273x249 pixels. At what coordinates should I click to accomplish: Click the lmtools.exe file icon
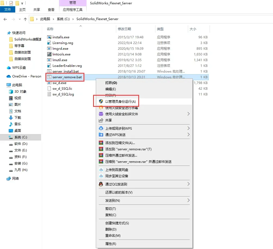point(49,54)
